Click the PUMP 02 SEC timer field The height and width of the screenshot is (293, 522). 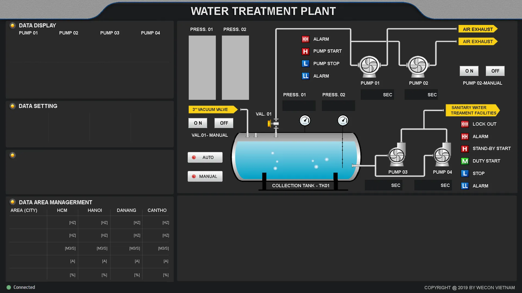coord(421,95)
